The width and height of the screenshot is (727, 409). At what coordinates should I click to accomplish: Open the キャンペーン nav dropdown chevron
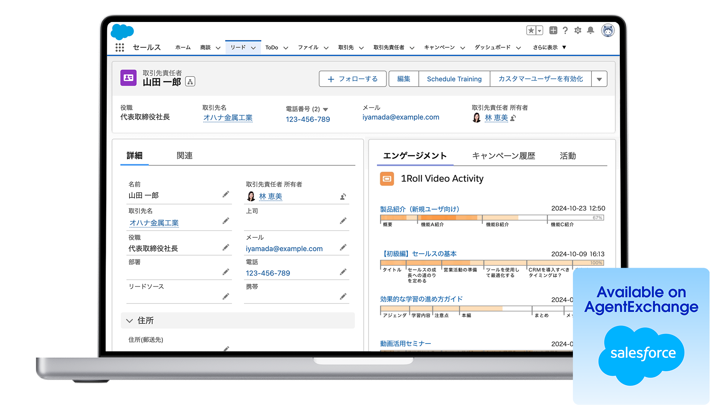point(463,48)
